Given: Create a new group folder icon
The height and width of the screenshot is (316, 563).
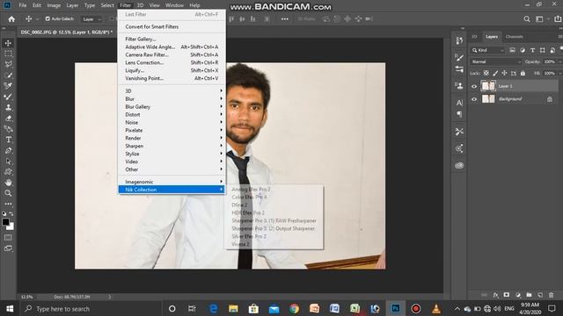Looking at the screenshot, I should [529, 295].
